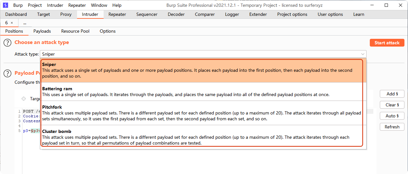Open the Repeater menu
This screenshot has height=174, width=408.
pyautogui.click(x=77, y=5)
